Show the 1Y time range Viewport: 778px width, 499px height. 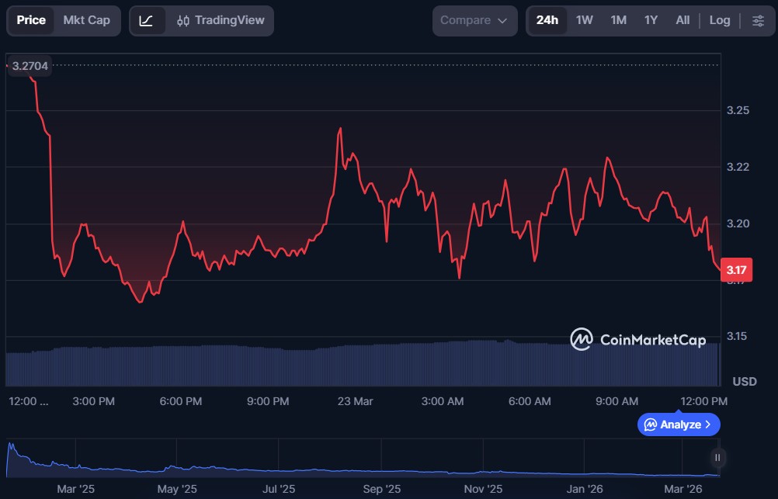click(651, 21)
